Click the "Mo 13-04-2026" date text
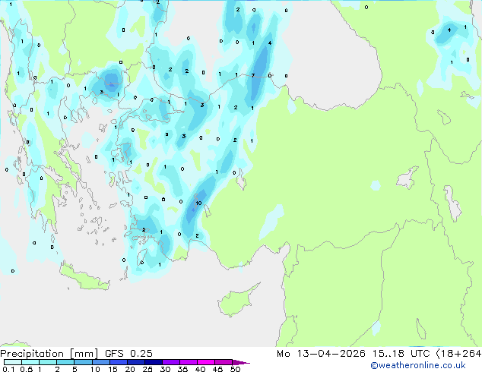The image size is (482, 372). point(321,354)
